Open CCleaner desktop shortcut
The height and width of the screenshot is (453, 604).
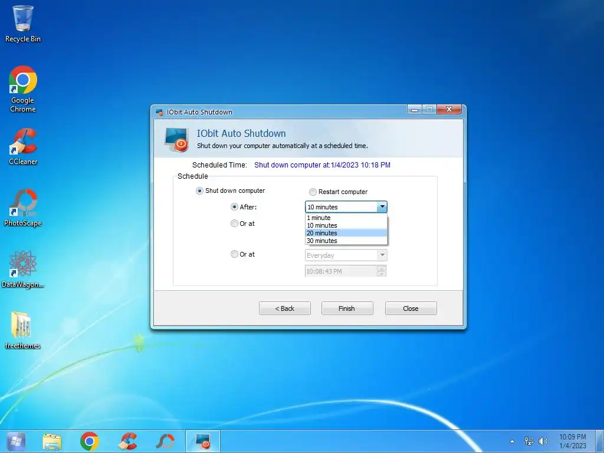click(x=23, y=147)
